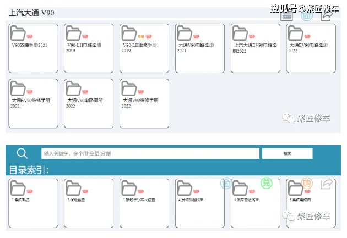Click the 上汽大通 V90 title text
The height and width of the screenshot is (238, 347).
[x=31, y=13]
